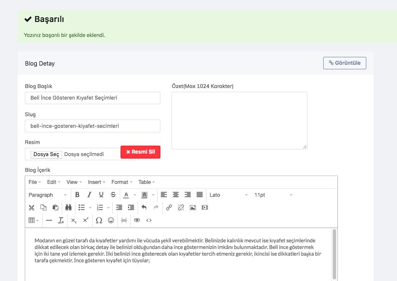Open the Lato font family dropdown
This screenshot has width=397, height=281.
(x=228, y=195)
